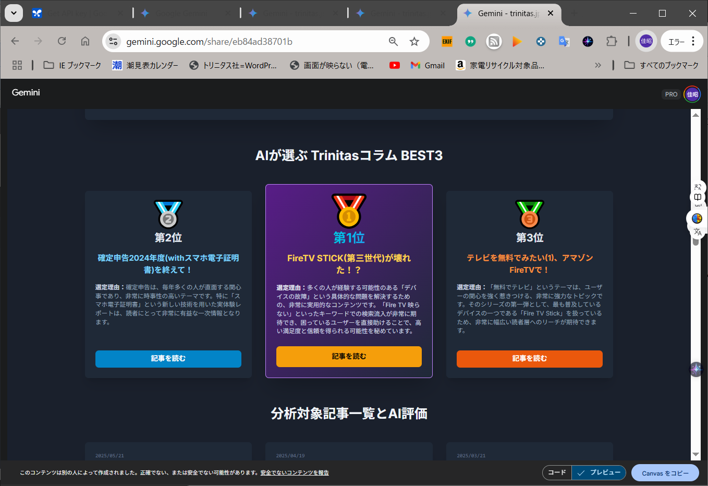Go back to previous page
This screenshot has width=708, height=486.
(x=15, y=41)
